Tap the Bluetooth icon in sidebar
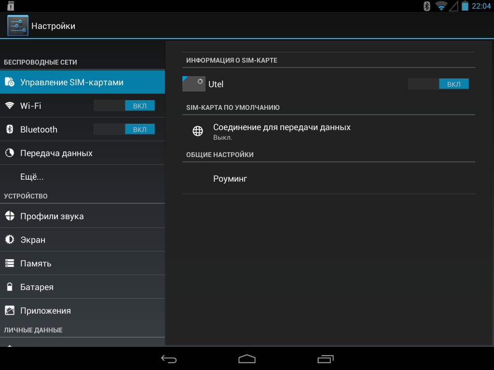 10,129
